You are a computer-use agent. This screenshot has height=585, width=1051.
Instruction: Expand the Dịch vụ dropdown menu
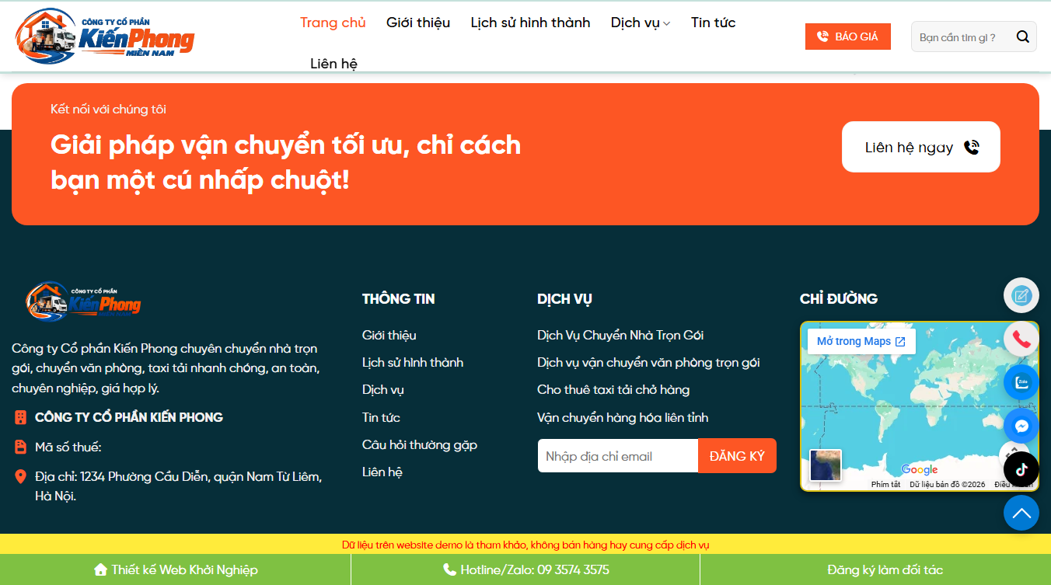pyautogui.click(x=641, y=23)
